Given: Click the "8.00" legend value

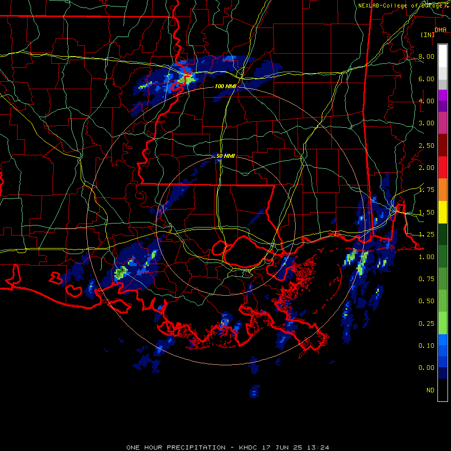Looking at the screenshot, I should point(426,56).
